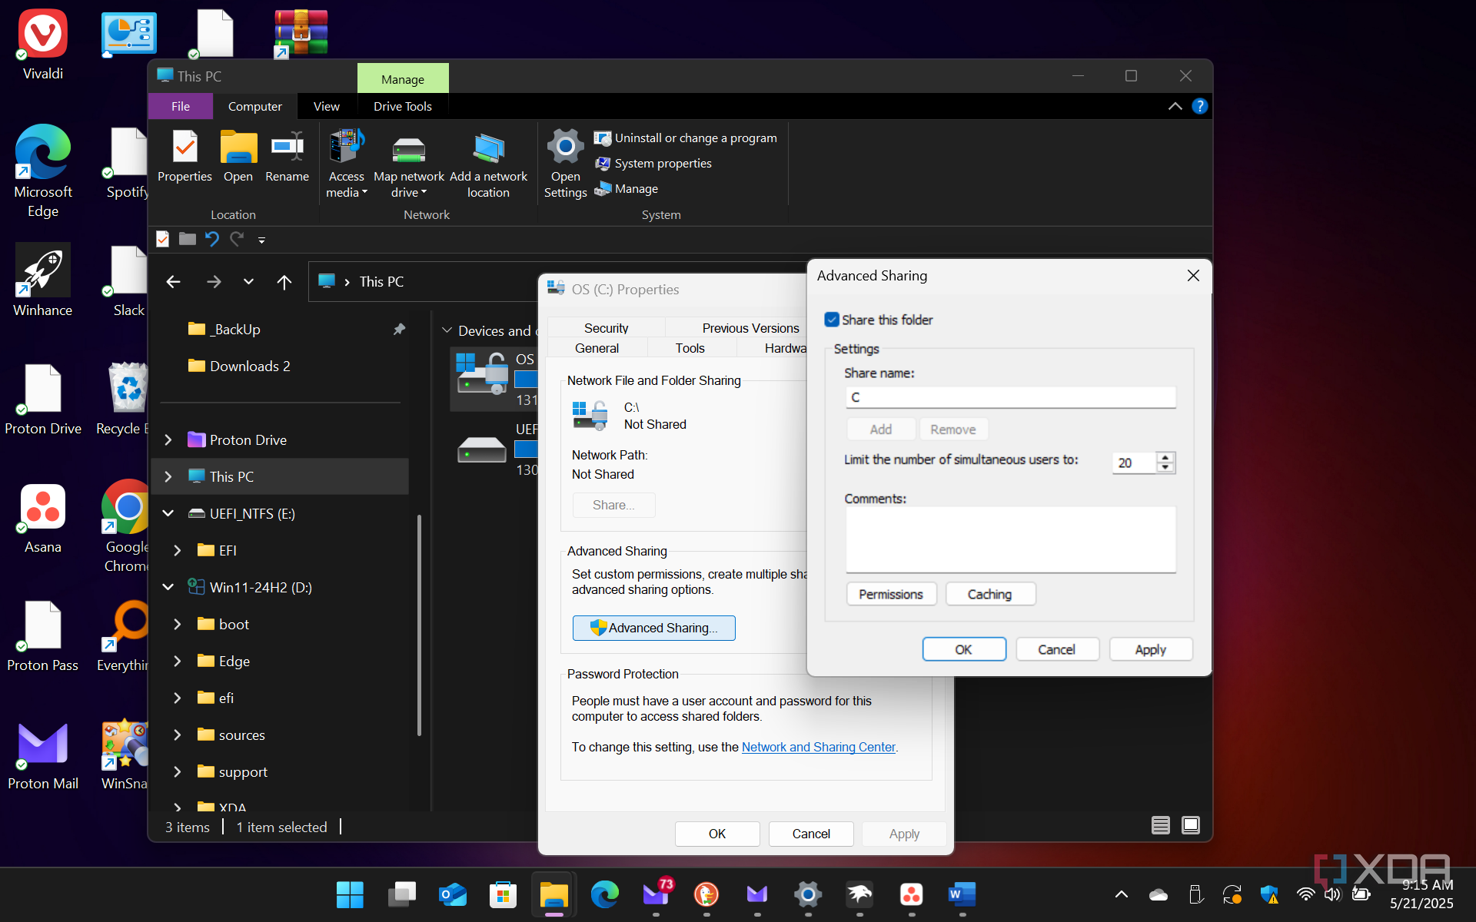Collapse the ribbon with the chevron
The image size is (1476, 922).
coord(1175,107)
